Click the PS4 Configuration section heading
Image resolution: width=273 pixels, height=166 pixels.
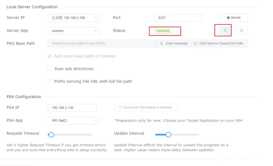point(24,97)
